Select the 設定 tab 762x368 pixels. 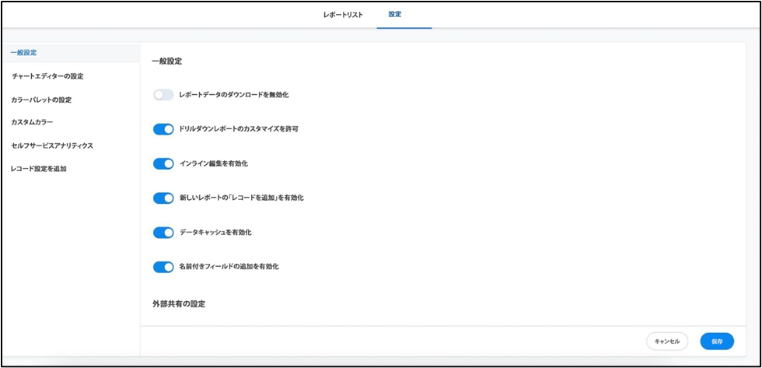pos(395,15)
